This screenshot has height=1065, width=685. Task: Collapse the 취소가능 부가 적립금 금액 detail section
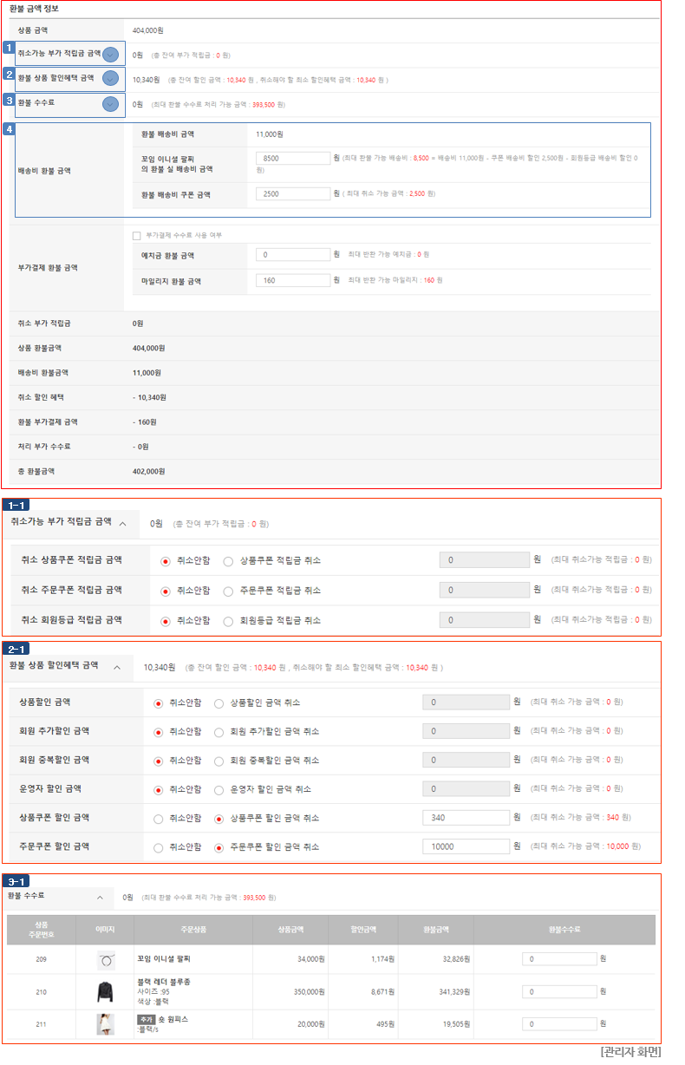click(x=122, y=523)
